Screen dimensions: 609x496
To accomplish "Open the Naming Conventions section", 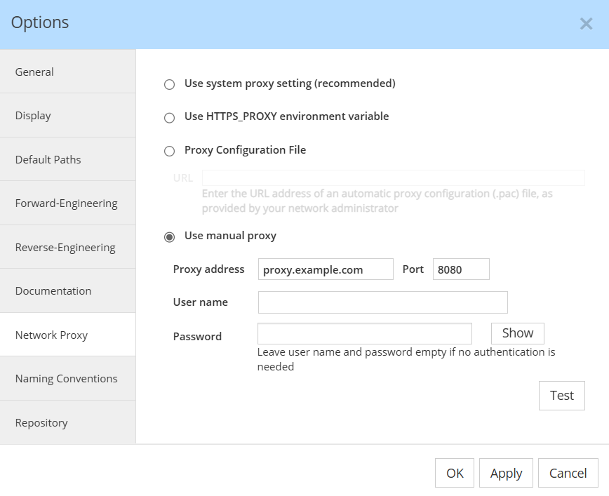I will tap(65, 378).
